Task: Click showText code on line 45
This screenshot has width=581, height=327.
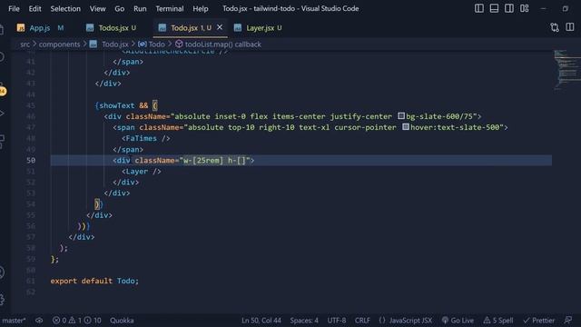Action: coord(117,105)
